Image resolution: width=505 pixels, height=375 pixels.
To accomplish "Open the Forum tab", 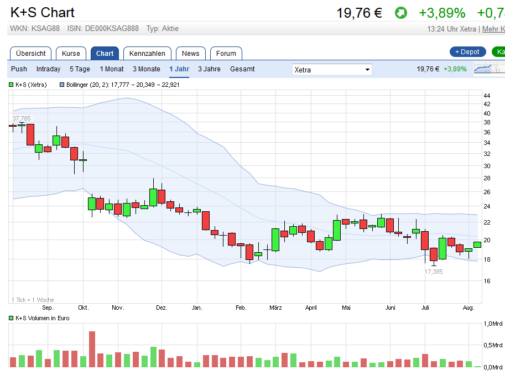I will [226, 54].
